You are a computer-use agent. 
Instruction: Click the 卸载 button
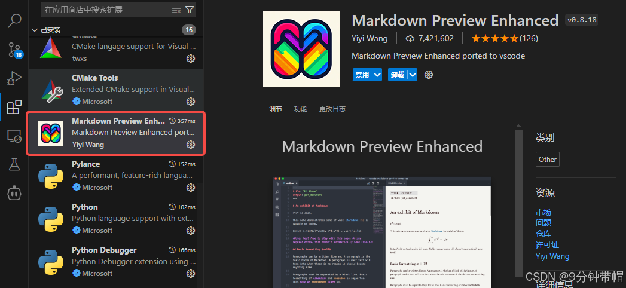(398, 75)
